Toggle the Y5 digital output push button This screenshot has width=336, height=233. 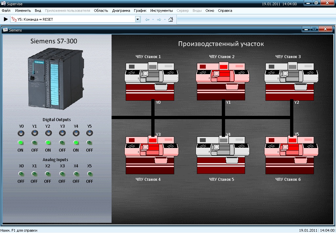pos(90,133)
